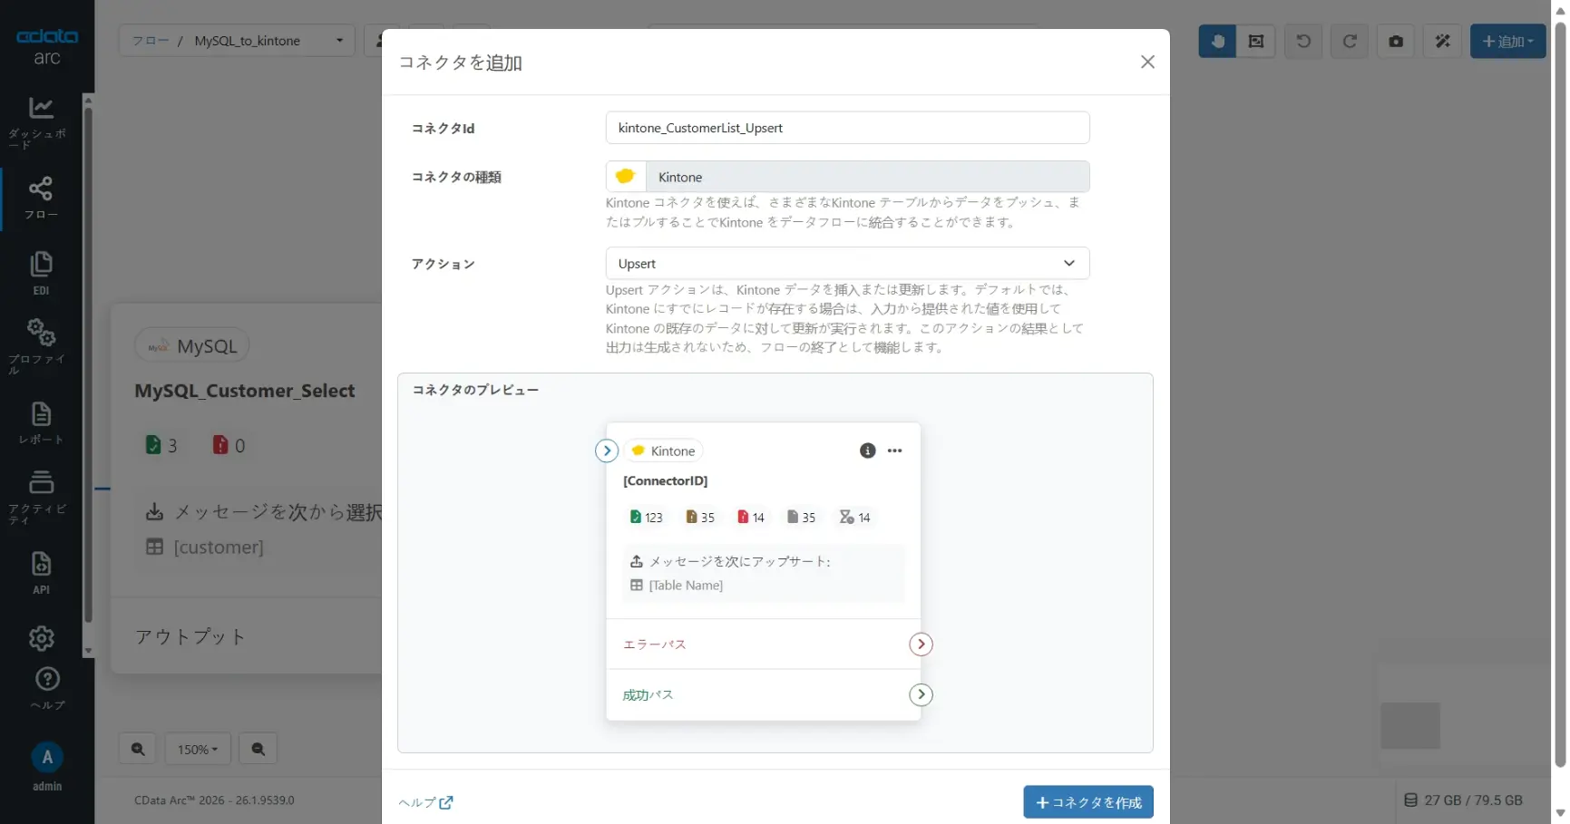This screenshot has width=1570, height=824.
Task: Click MySQL_Customer_Select connector title
Action: [x=245, y=391]
